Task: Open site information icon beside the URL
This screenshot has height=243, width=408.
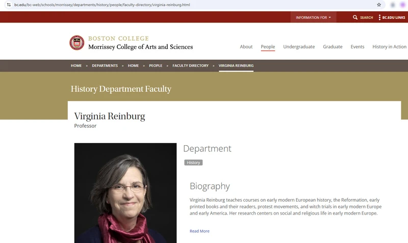Action: pos(9,5)
